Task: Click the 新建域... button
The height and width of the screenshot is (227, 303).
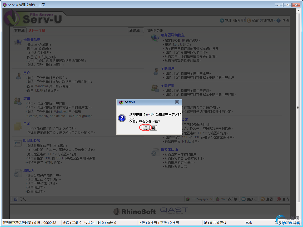Action: tap(136, 30)
